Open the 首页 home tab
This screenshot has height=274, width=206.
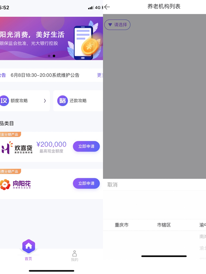tap(29, 250)
